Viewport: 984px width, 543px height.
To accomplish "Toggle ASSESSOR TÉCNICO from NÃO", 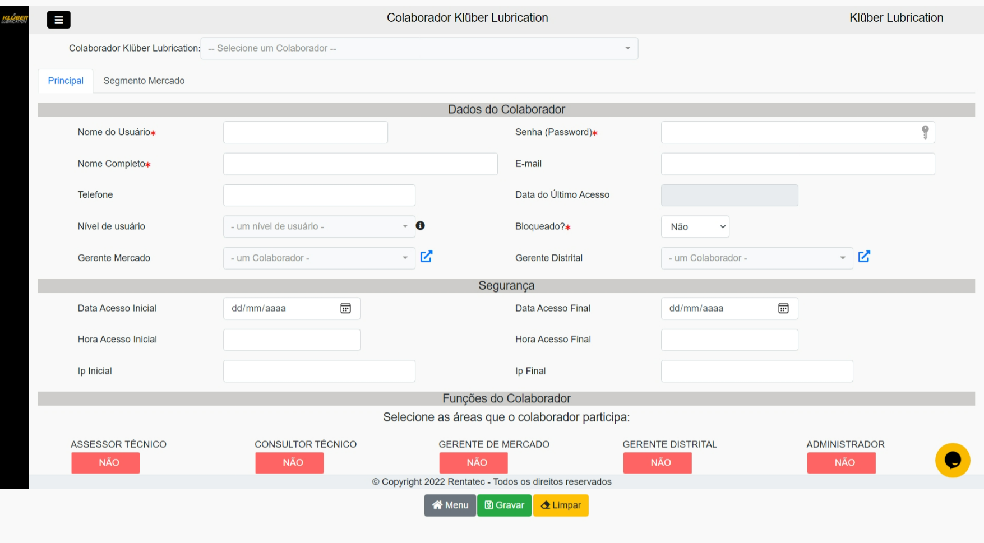I will [105, 463].
